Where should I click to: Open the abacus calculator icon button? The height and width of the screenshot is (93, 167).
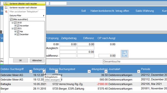tap(125, 54)
